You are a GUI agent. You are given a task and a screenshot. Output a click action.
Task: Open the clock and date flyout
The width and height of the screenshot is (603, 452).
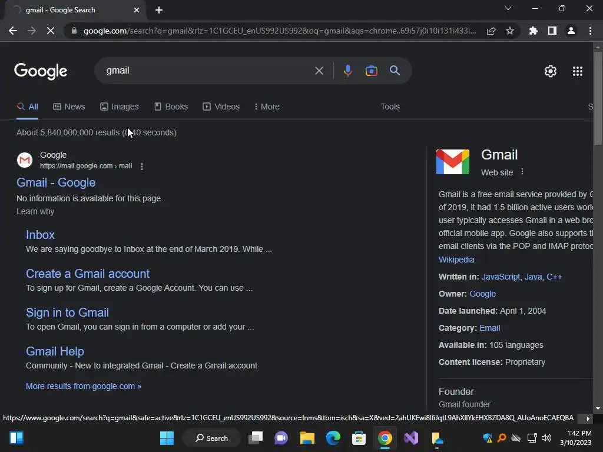point(576,438)
